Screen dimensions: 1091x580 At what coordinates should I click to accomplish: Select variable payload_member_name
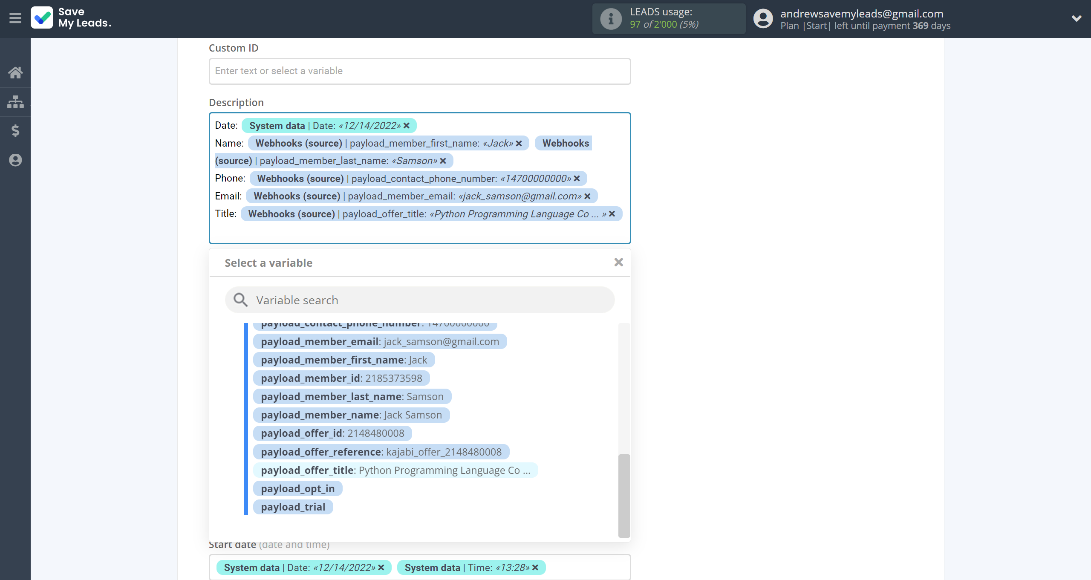(351, 415)
